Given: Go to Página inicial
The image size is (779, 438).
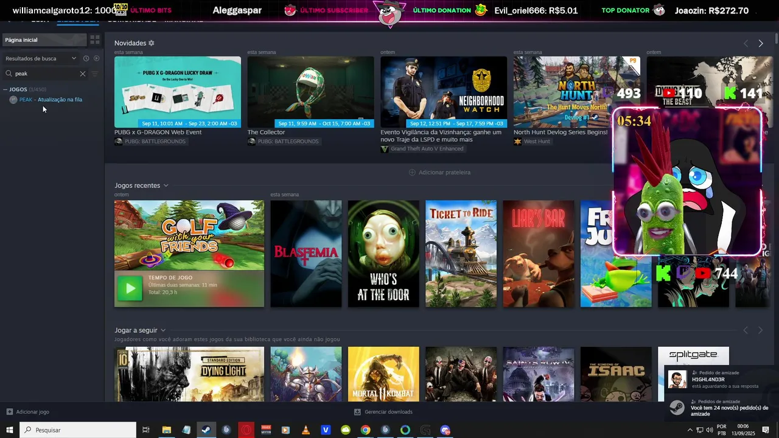Looking at the screenshot, I should 44,40.
